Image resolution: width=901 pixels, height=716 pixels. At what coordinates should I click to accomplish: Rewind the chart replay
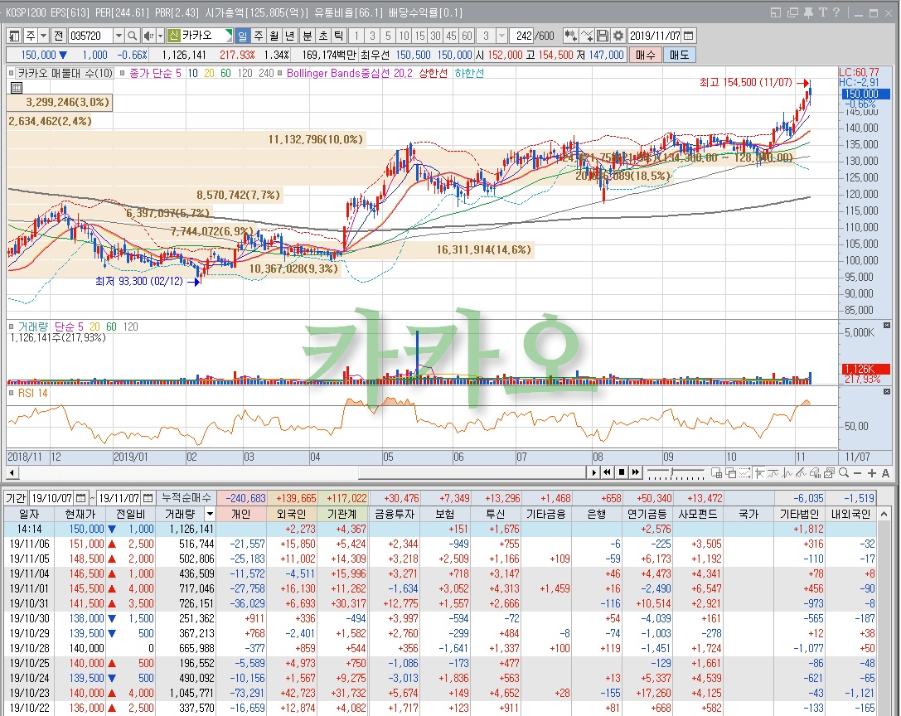point(608,472)
